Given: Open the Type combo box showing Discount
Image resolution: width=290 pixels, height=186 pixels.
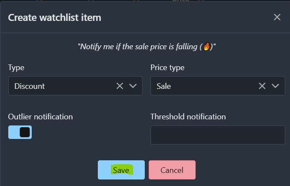Looking at the screenshot, I should point(61,86).
